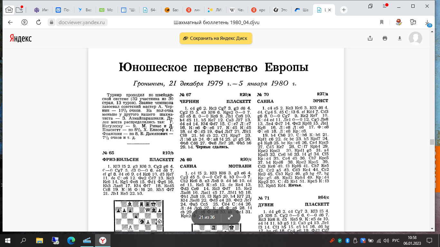Click heading "Юношеское первенство Европы"
Image resolution: width=440 pixels, height=247 pixels.
pos(214,67)
